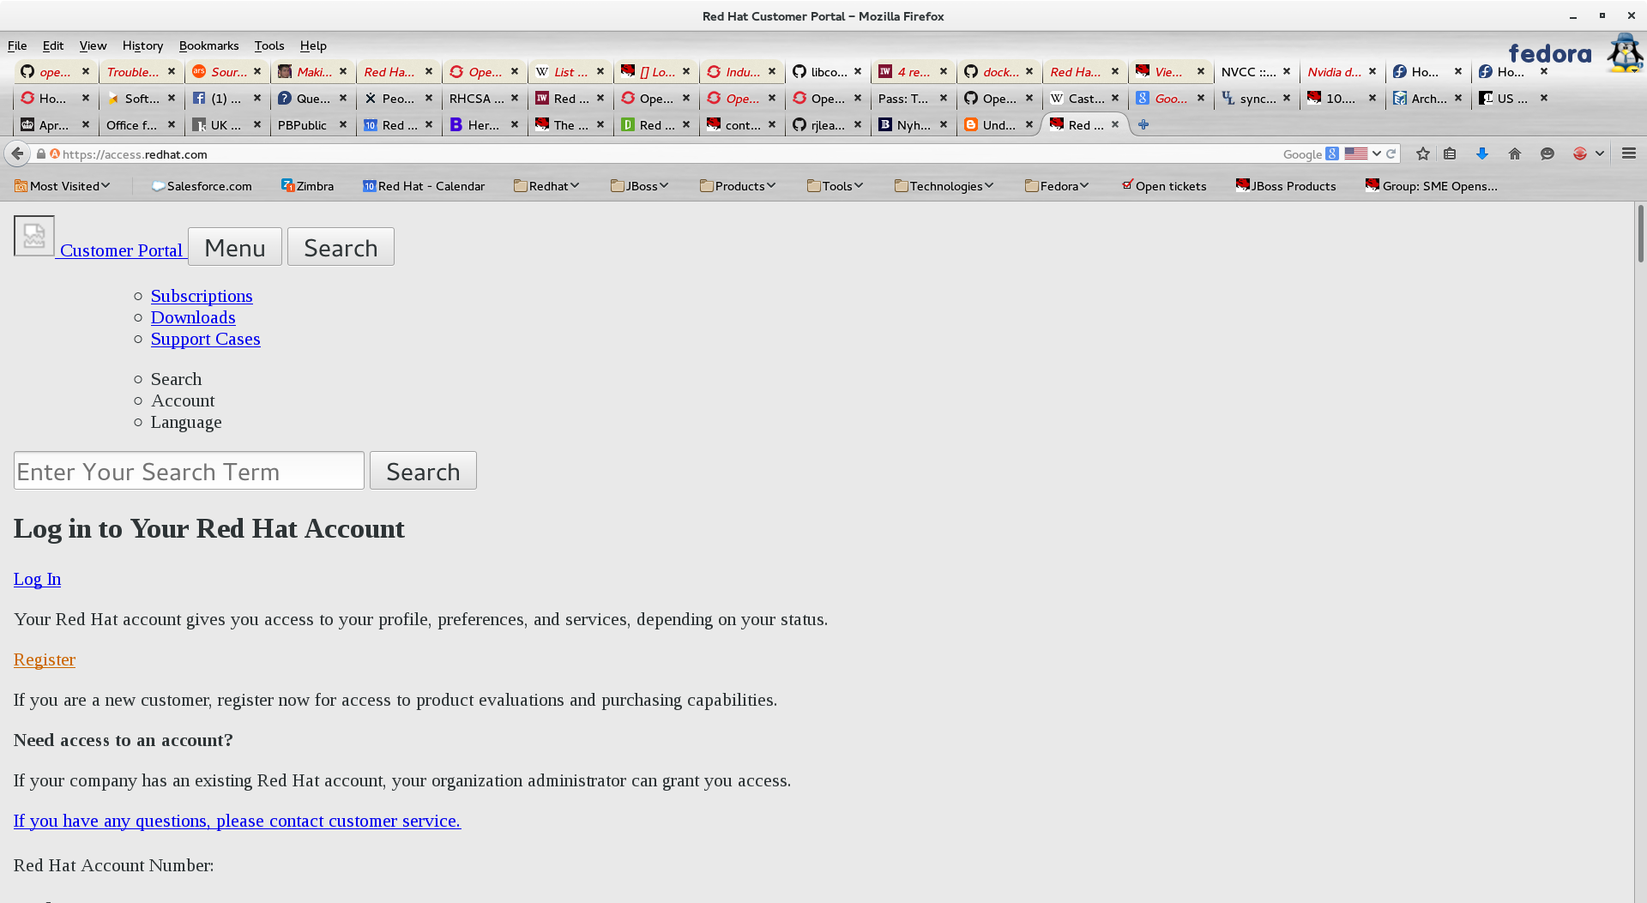Focus the 'Enter Your Search Term' field
This screenshot has height=903, width=1647.
[x=189, y=471]
